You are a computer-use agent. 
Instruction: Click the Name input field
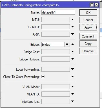(58, 12)
